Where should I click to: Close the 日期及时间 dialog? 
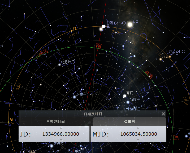pos(163,114)
